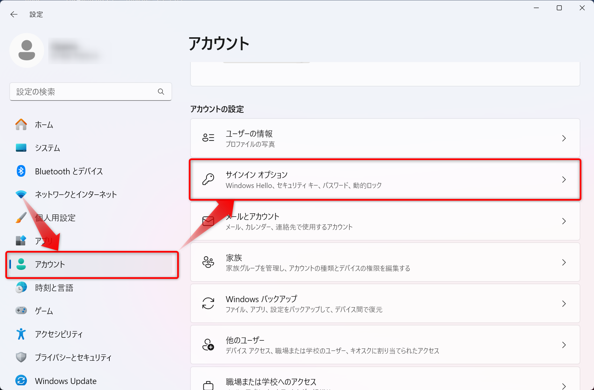Expand ユーザーの情報 row chevron
The width and height of the screenshot is (594, 390).
click(564, 138)
